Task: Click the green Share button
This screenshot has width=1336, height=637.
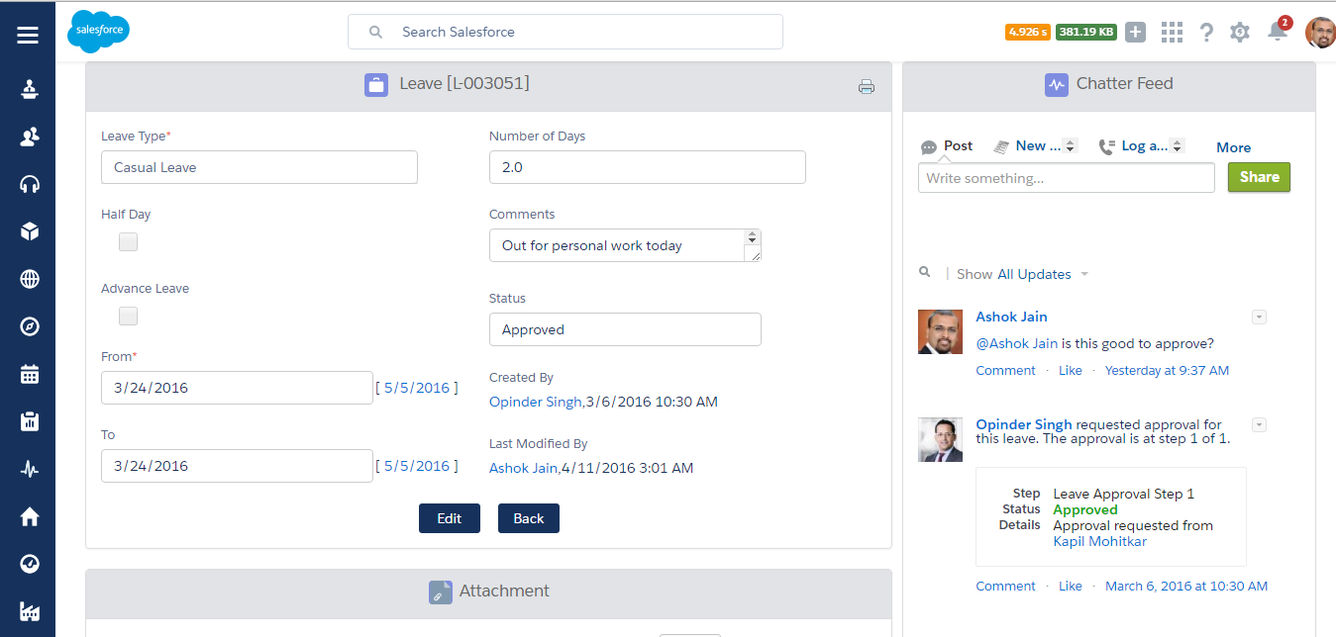Action: point(1259,177)
